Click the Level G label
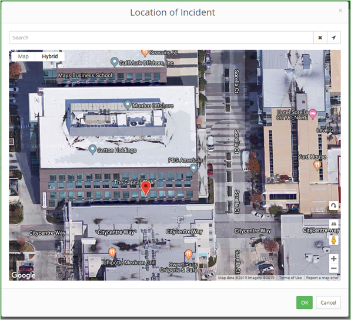Viewport: 351px width, 320px height. click(325, 130)
